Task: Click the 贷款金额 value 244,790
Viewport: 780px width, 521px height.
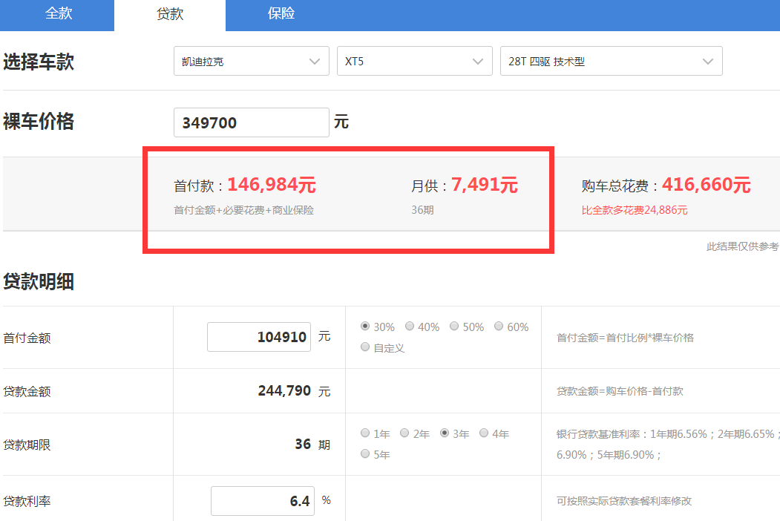Action: coord(284,390)
